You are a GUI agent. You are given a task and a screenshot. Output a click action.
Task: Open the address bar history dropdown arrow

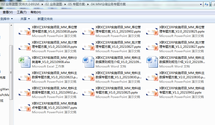click(x=201, y=4)
